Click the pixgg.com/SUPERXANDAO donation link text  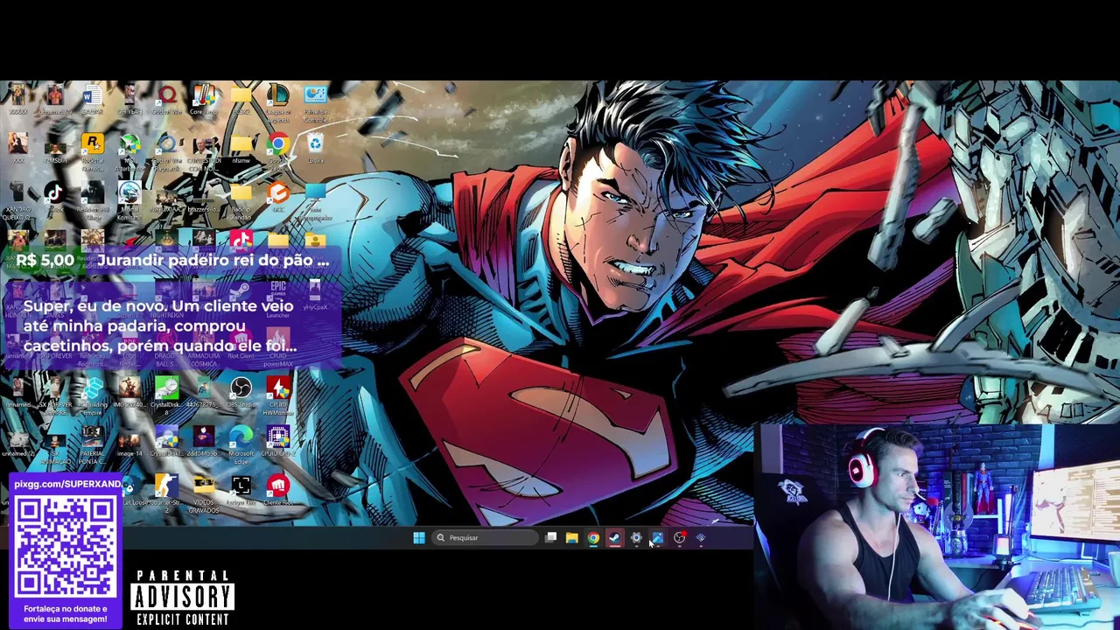[x=67, y=484]
